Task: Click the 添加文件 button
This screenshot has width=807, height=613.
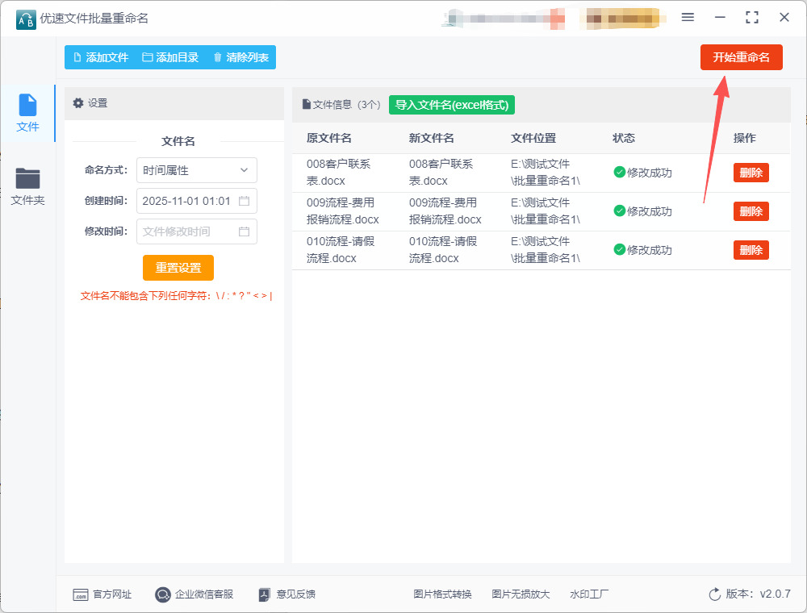Action: click(101, 57)
